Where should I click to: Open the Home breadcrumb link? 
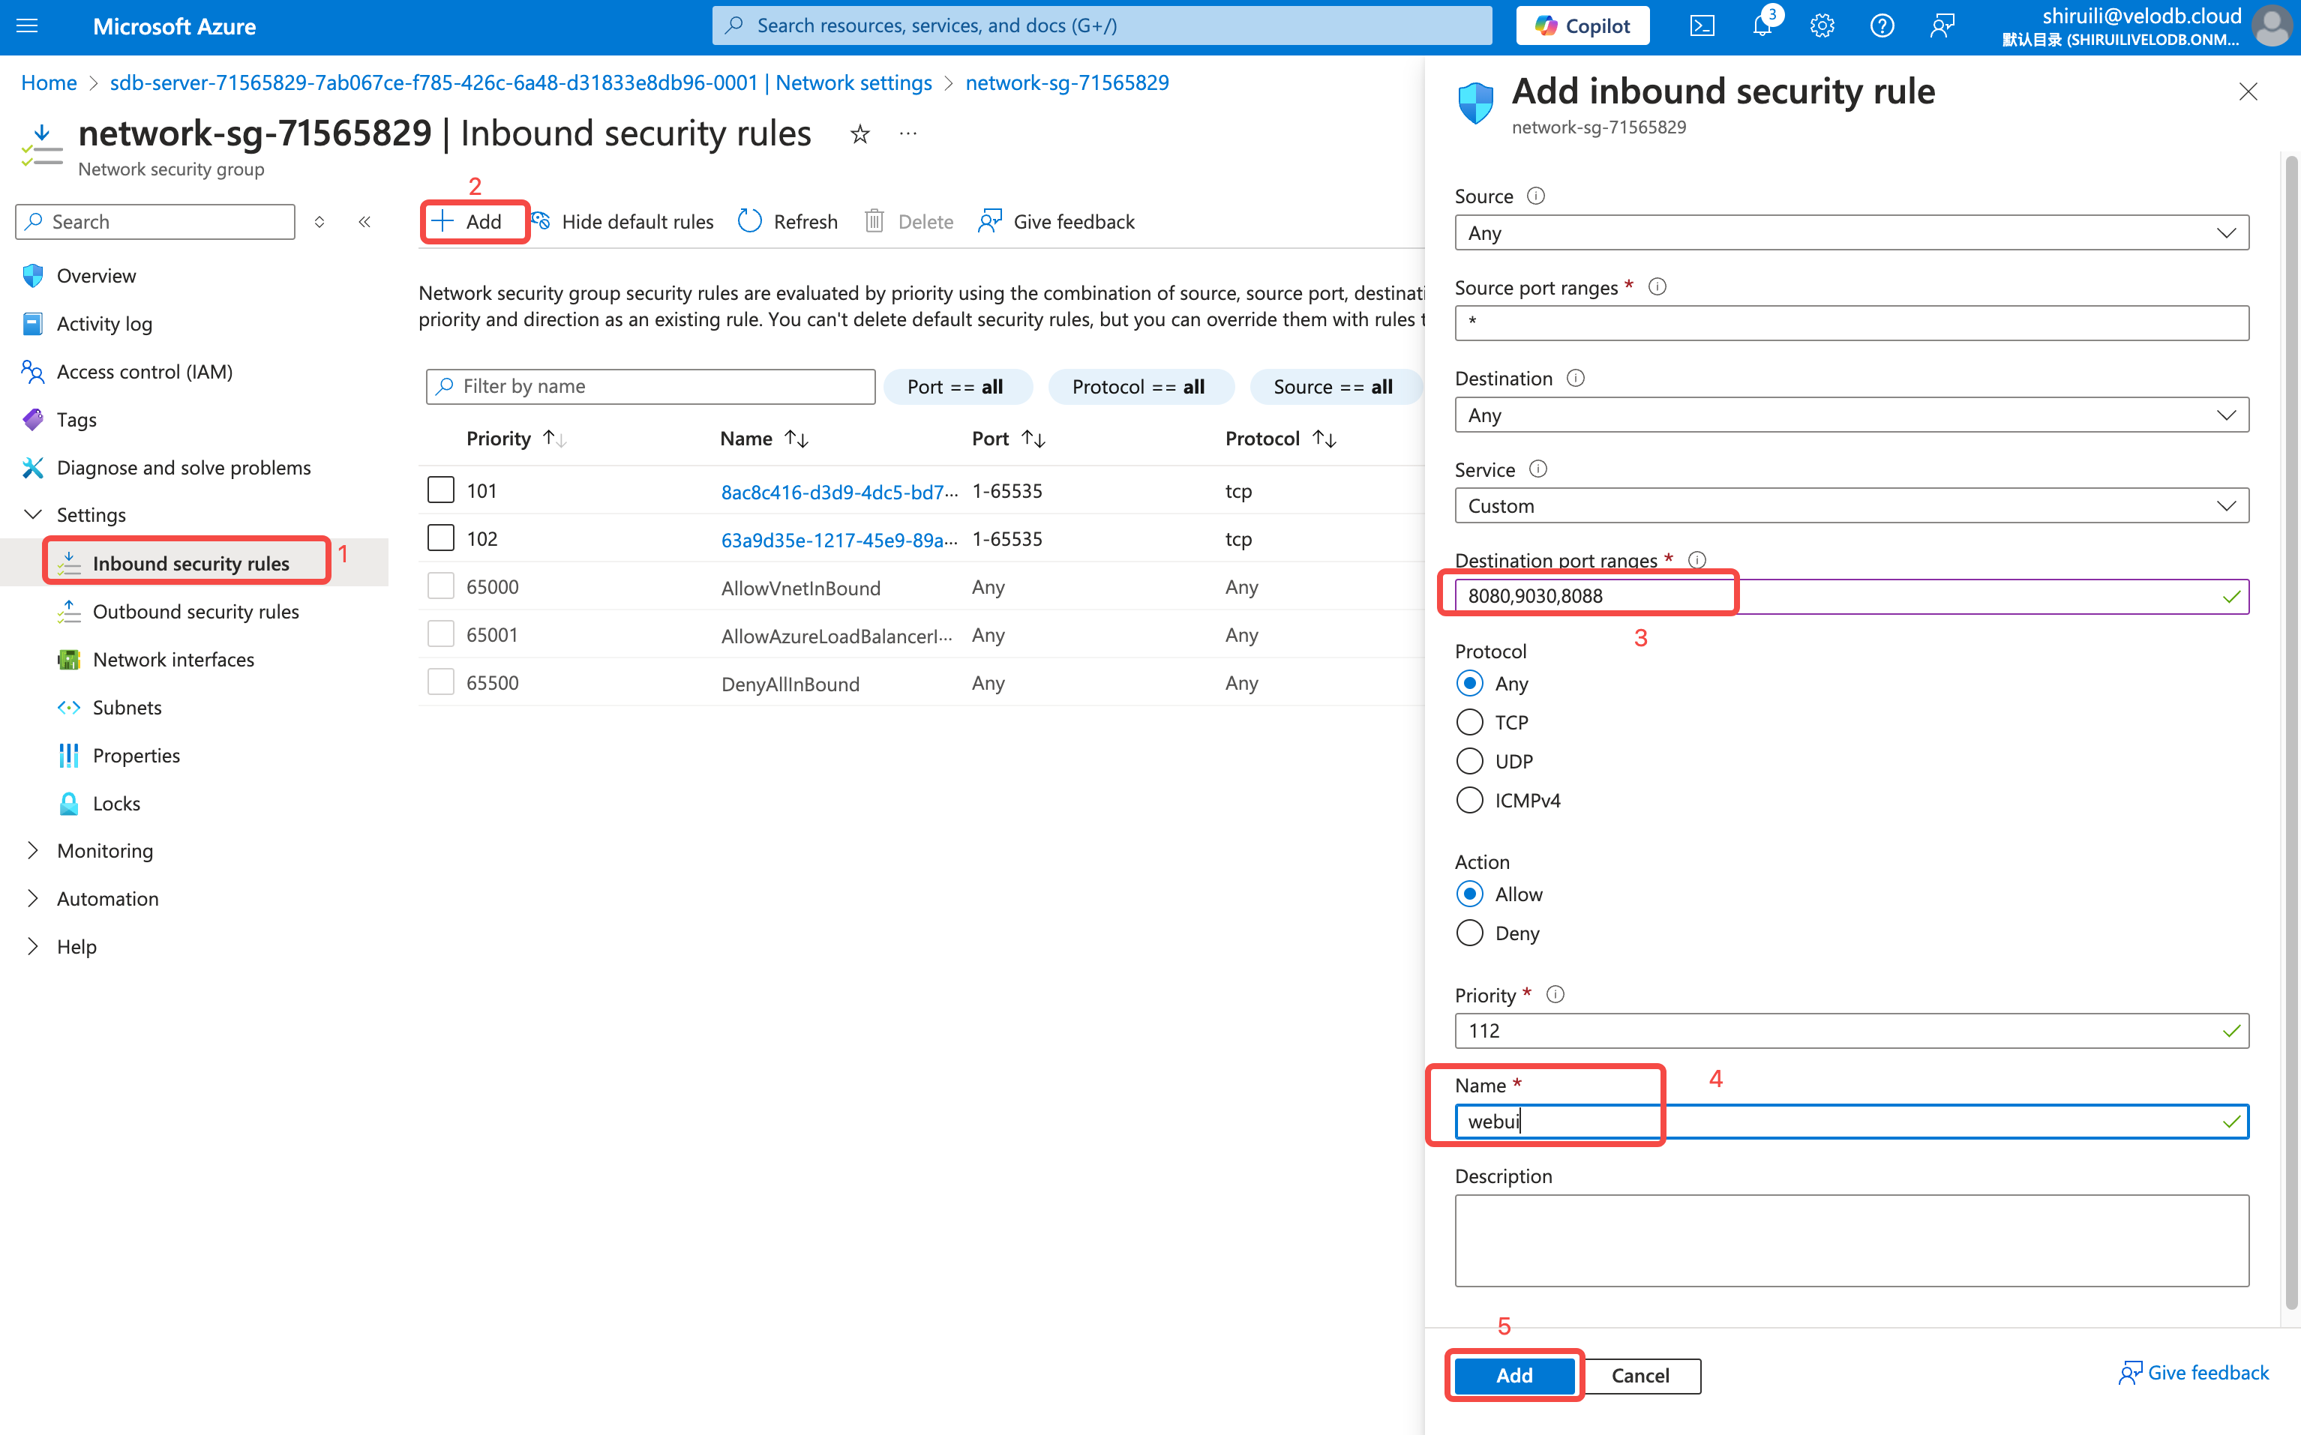click(x=49, y=82)
